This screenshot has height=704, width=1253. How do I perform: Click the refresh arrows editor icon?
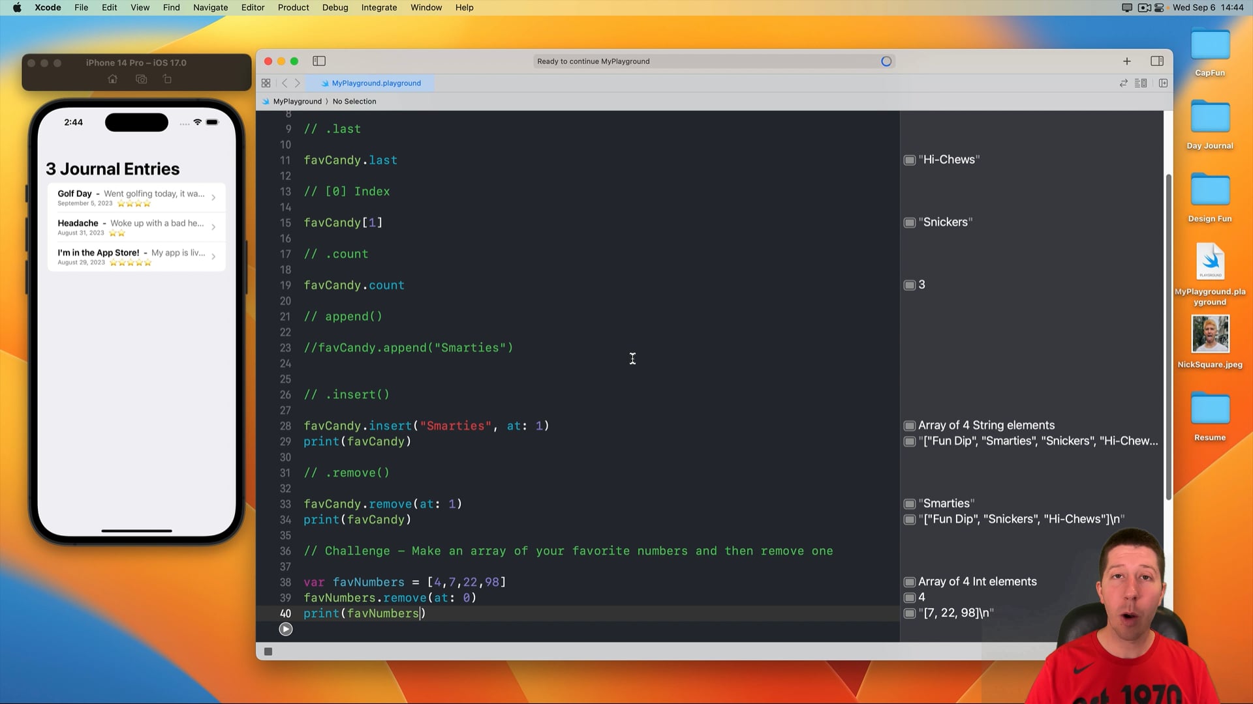(1124, 83)
